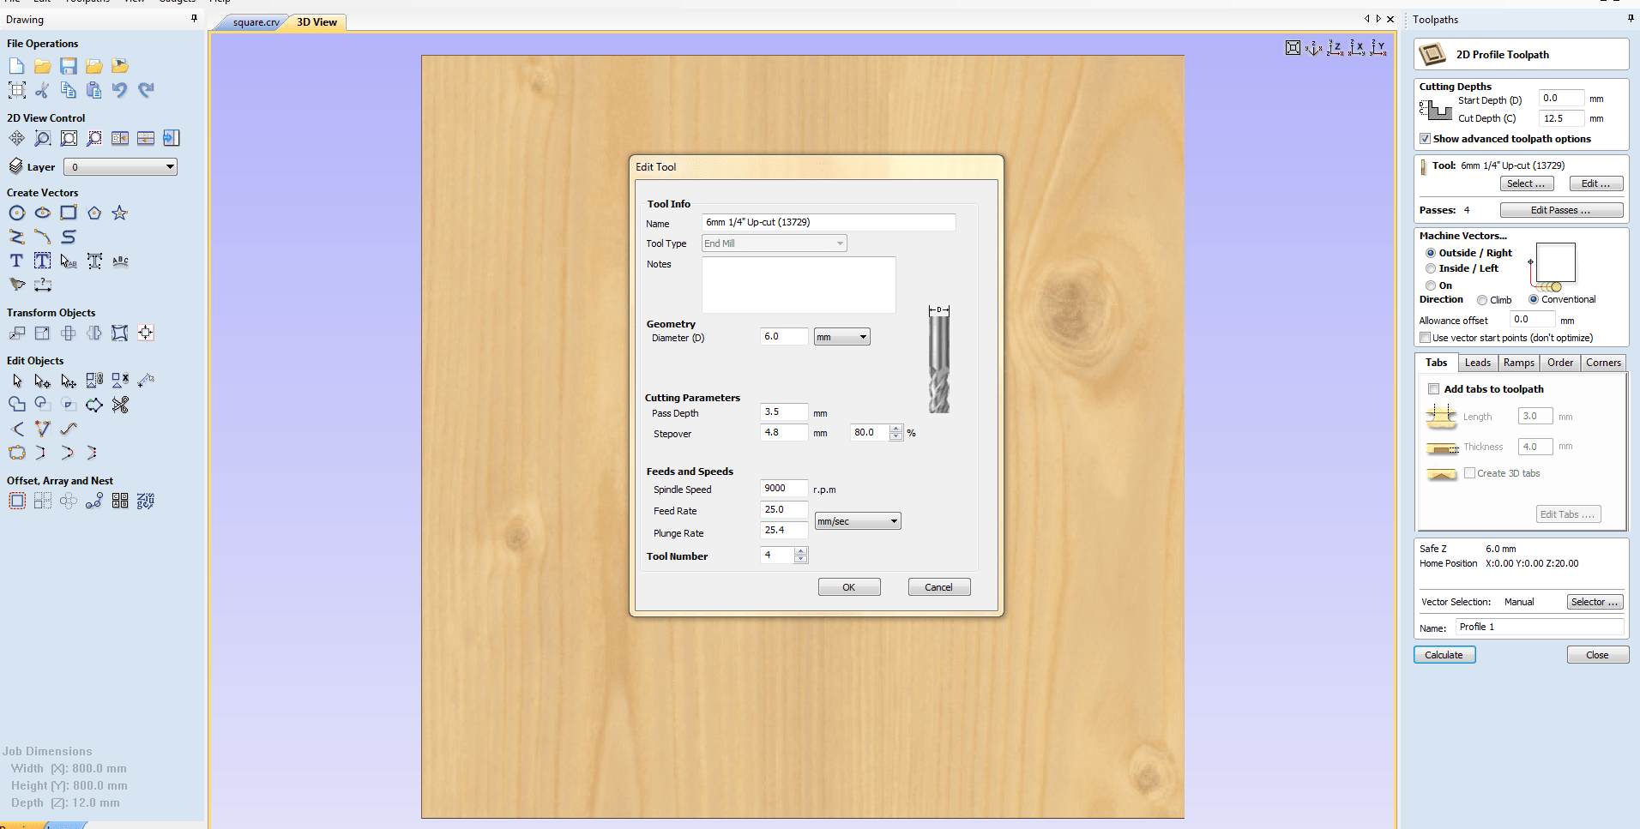This screenshot has height=829, width=1640.
Task: Open the Corners tab
Action: [1603, 363]
